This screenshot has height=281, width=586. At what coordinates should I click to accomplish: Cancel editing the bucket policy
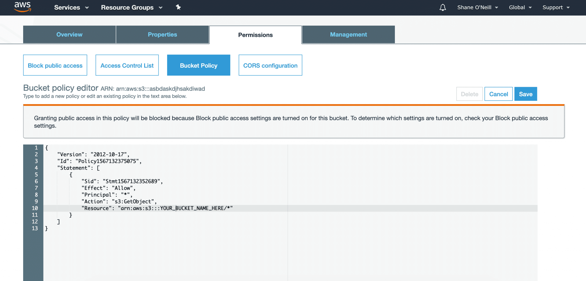498,94
